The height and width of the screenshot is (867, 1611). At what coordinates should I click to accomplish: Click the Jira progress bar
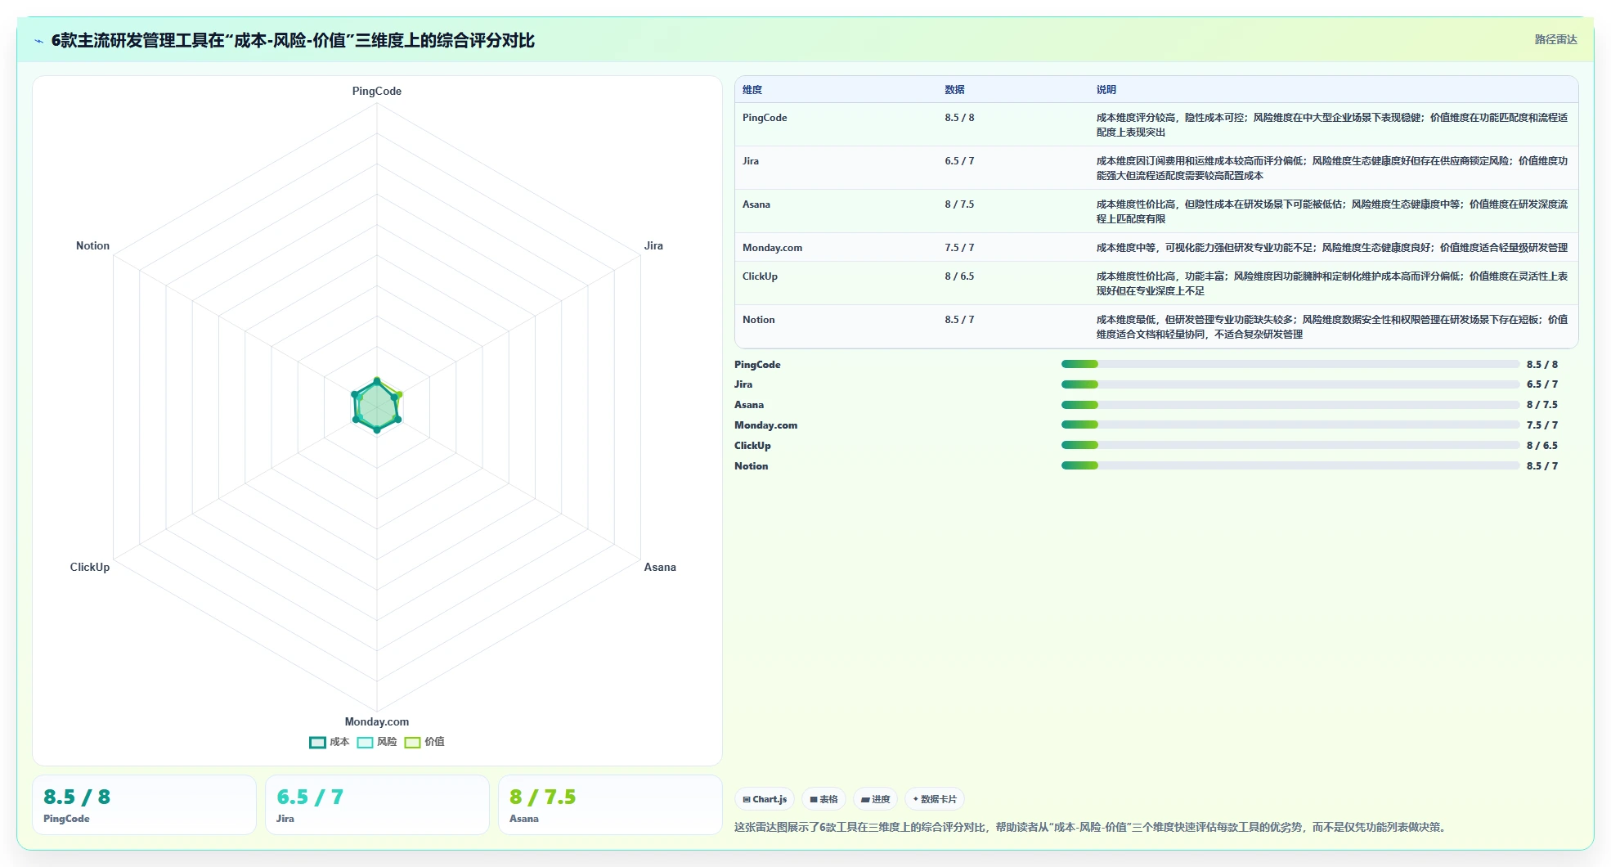[1290, 384]
